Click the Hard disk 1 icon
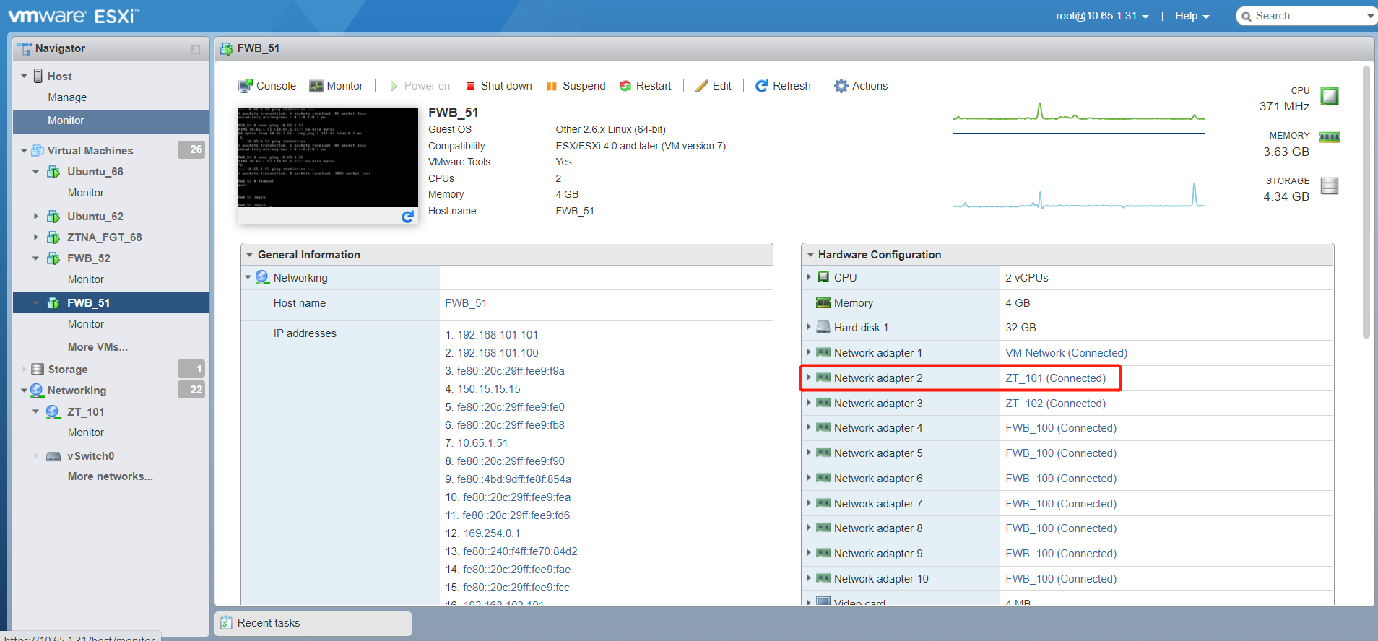Screen dimensions: 1378x641 (x=823, y=327)
